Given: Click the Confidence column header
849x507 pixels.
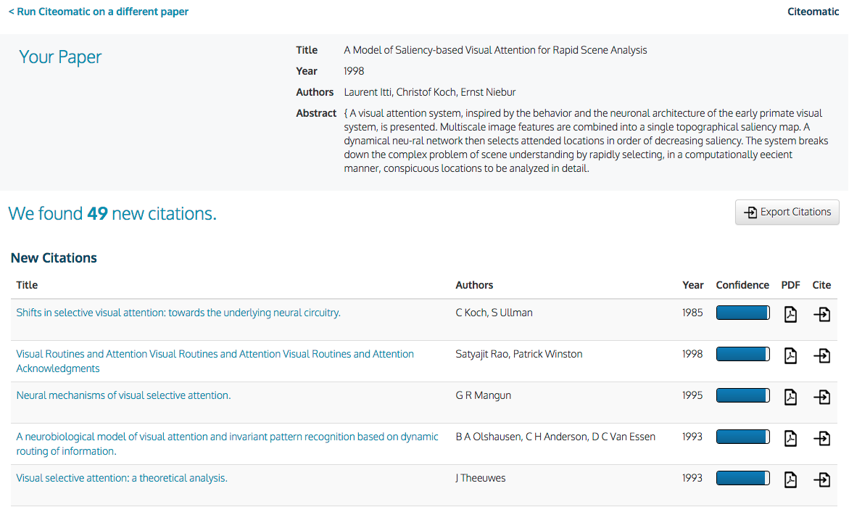Looking at the screenshot, I should 742,285.
